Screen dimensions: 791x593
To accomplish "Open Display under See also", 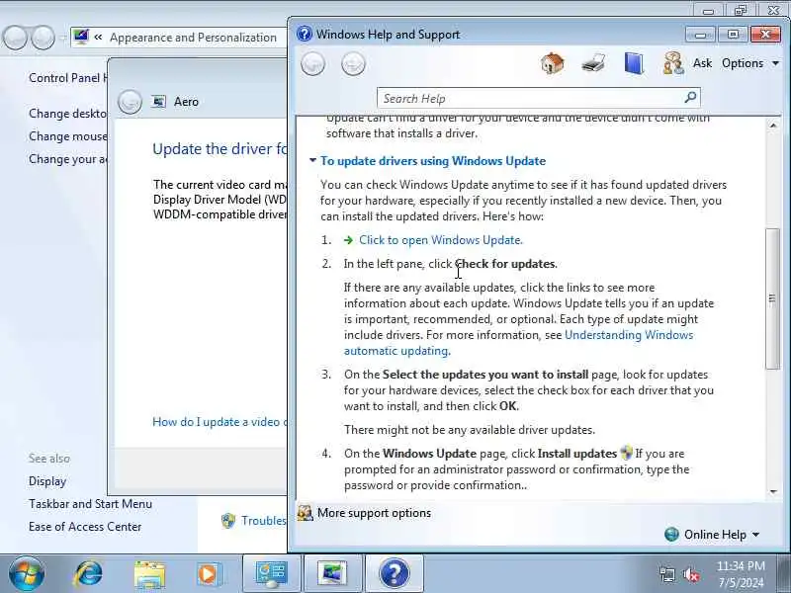I will pyautogui.click(x=47, y=481).
